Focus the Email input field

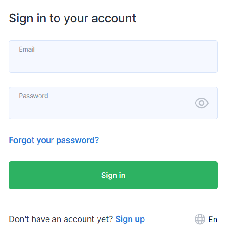[113, 57]
